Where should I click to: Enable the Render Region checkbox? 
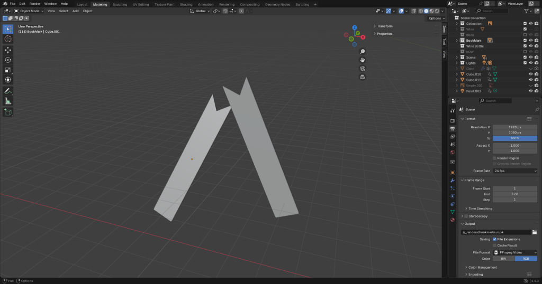click(495, 158)
